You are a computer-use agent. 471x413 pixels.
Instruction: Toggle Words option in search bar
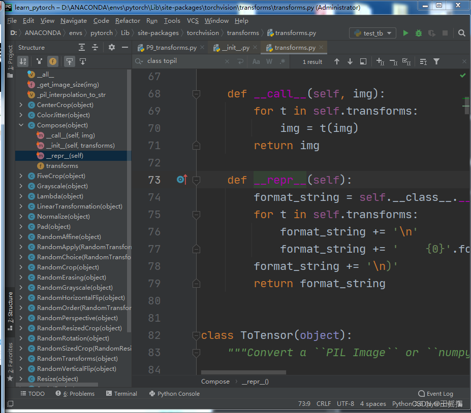click(269, 61)
